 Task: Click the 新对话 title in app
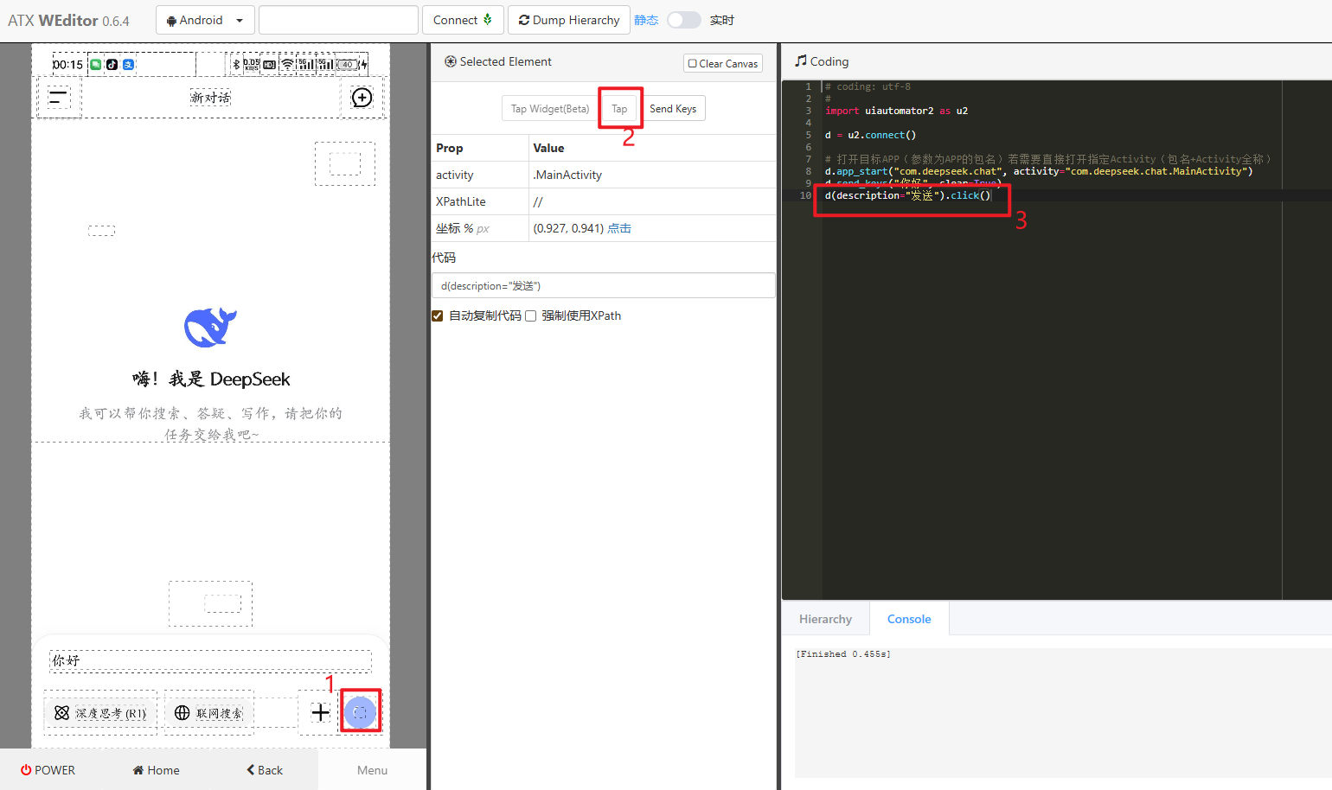(x=210, y=98)
